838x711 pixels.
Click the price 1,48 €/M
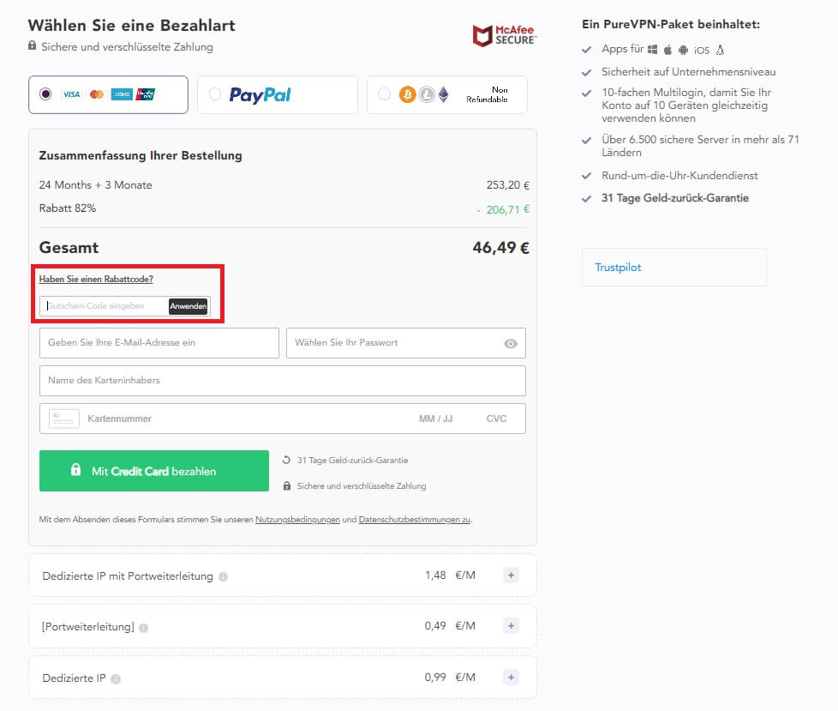[450, 575]
